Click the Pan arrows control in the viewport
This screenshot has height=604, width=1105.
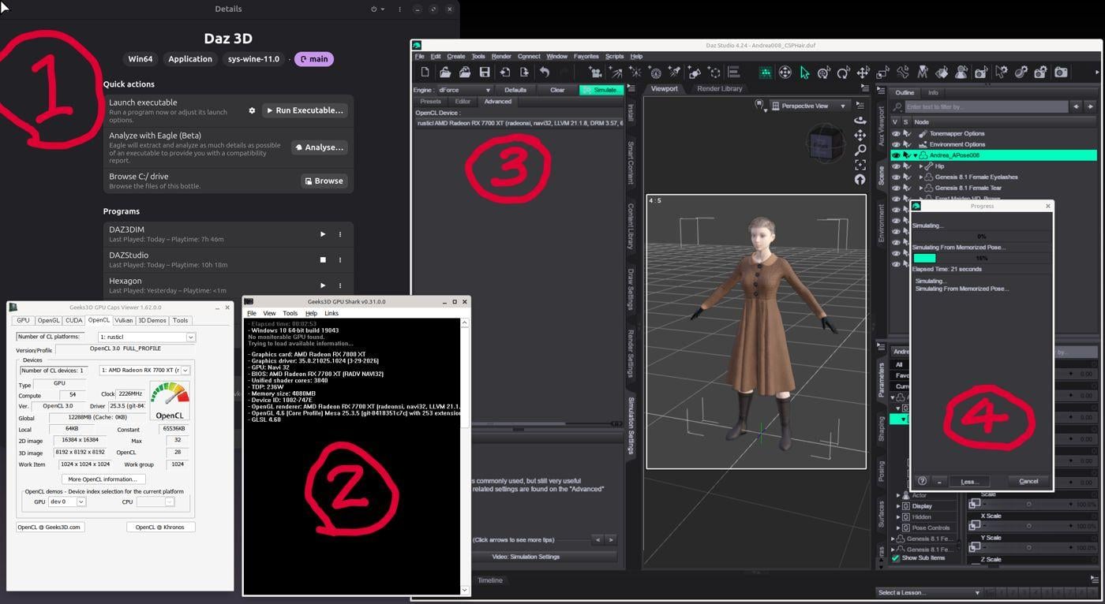click(x=860, y=135)
